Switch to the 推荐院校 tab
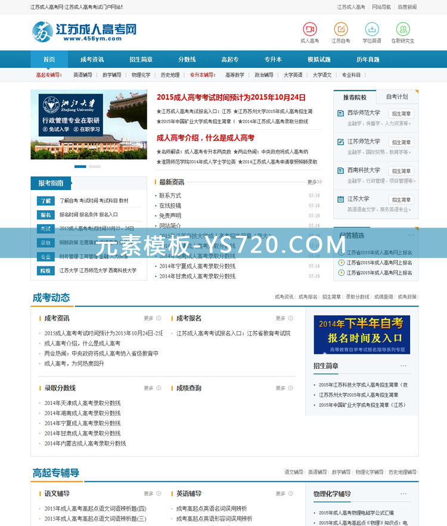 355,97
